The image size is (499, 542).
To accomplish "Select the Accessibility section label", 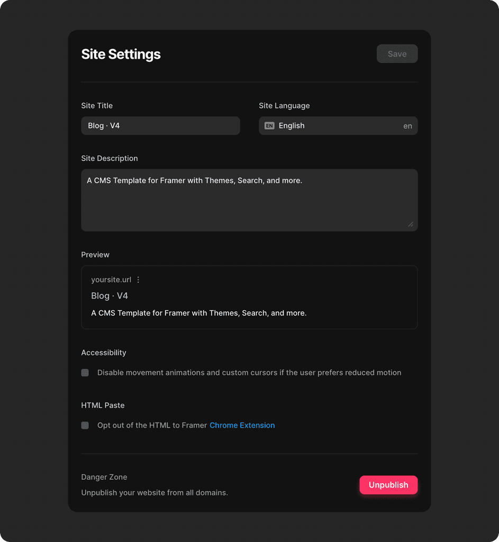I will 104,353.
